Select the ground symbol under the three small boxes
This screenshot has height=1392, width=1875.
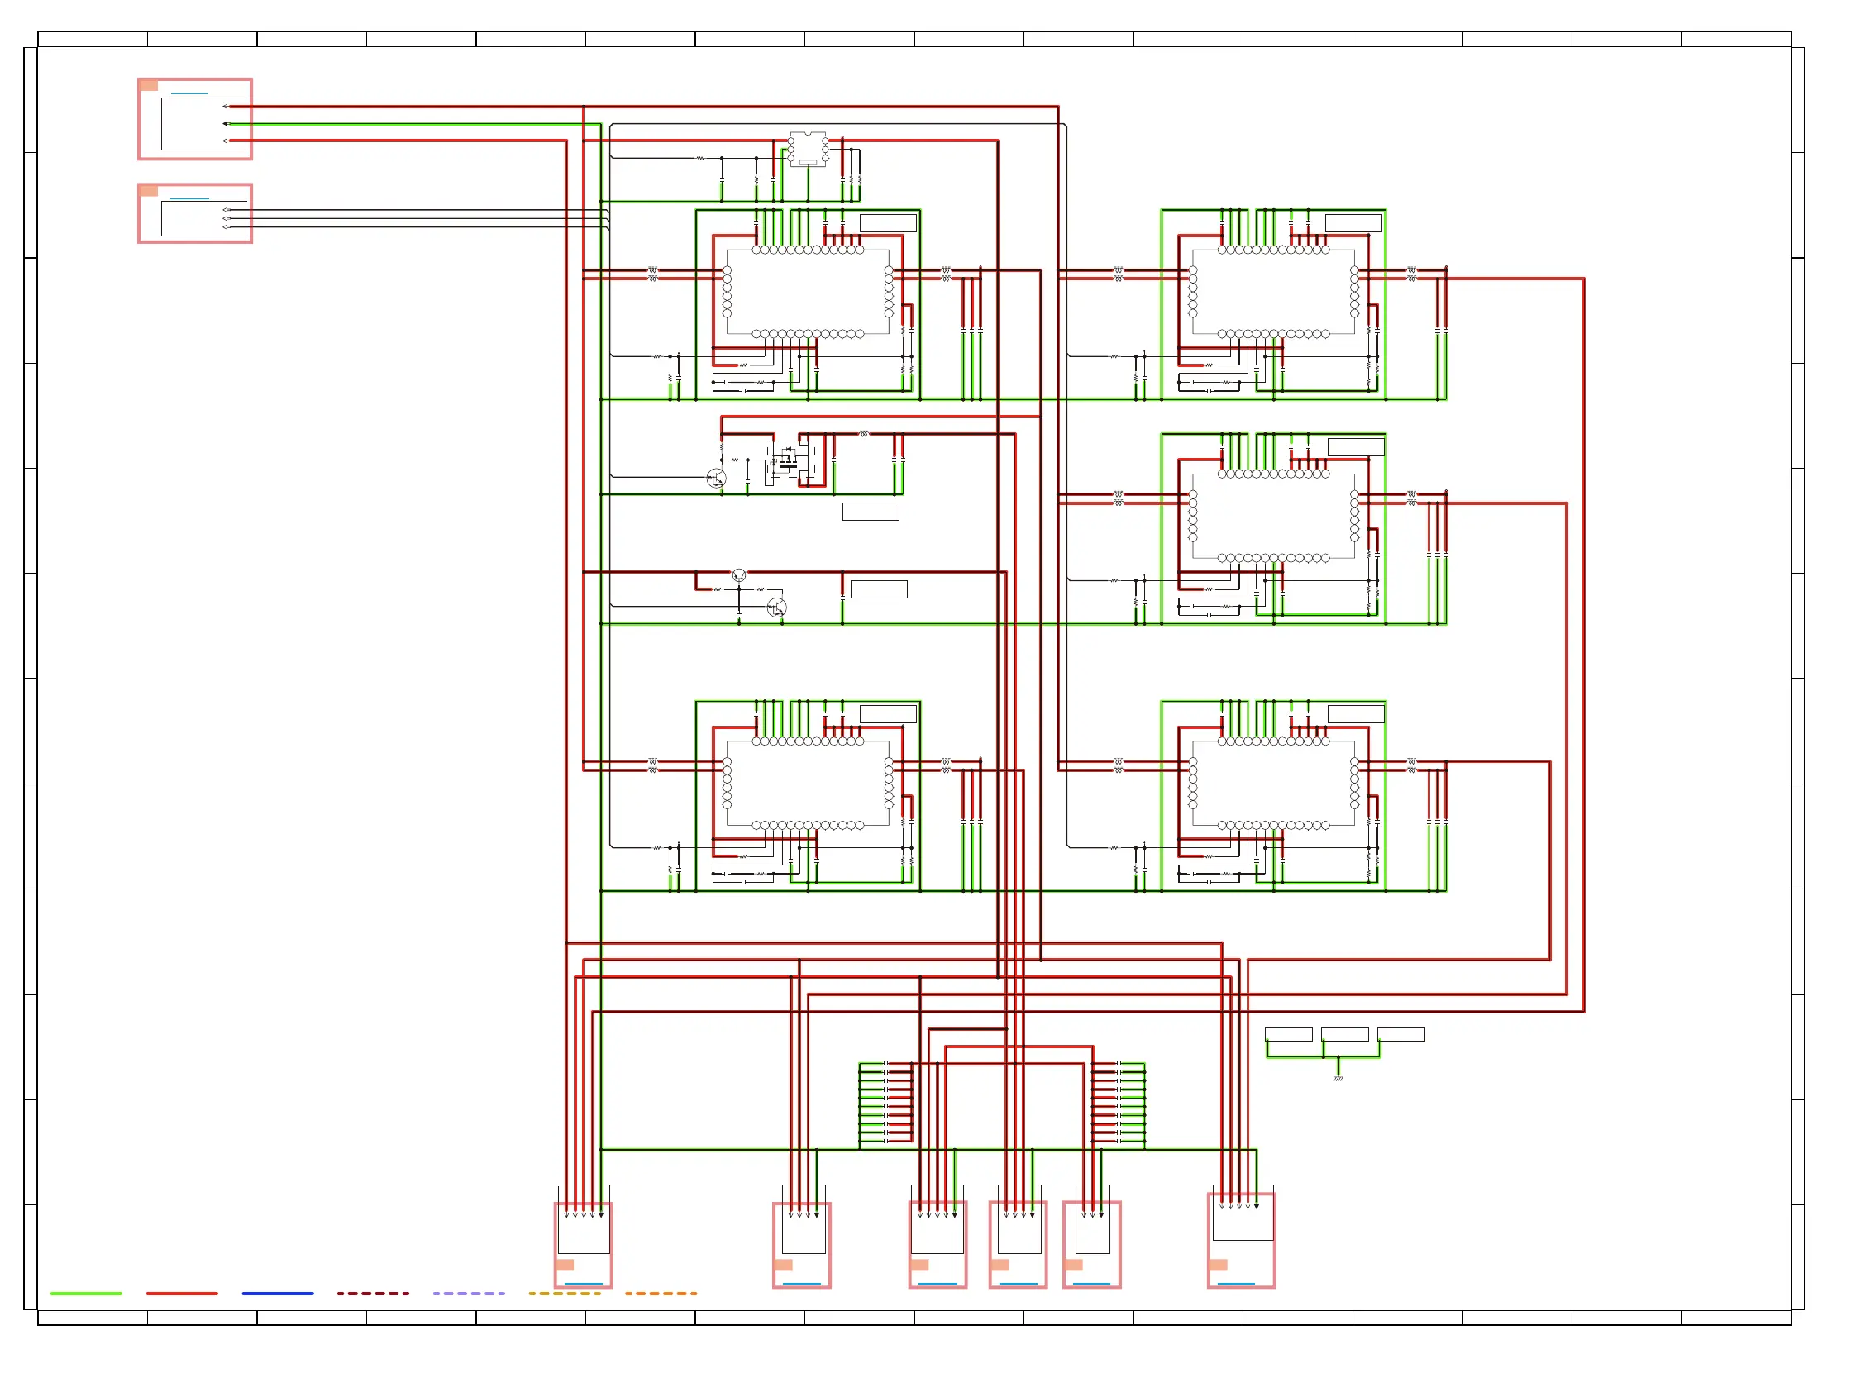[1338, 1079]
